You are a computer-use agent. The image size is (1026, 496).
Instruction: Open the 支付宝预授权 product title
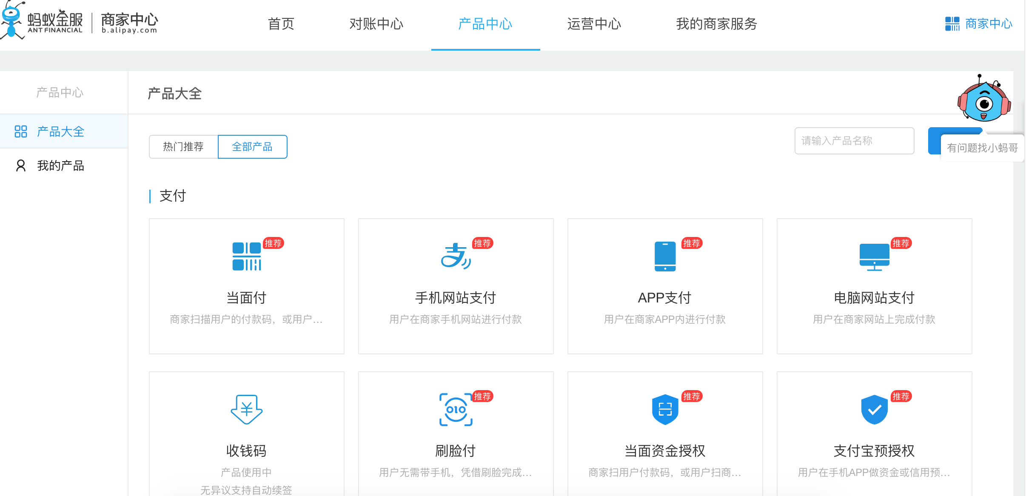[874, 451]
